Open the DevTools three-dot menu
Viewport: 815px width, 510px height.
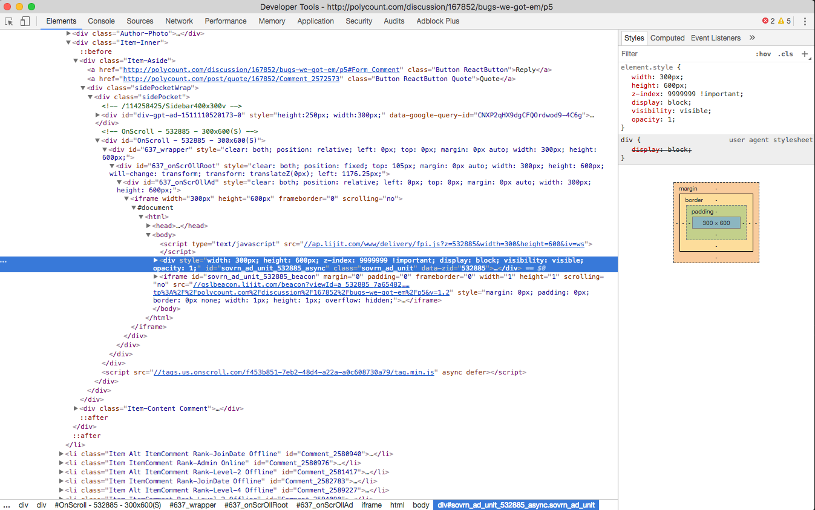(805, 21)
